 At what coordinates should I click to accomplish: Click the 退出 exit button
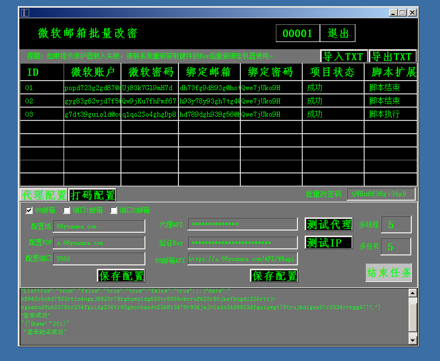click(338, 33)
